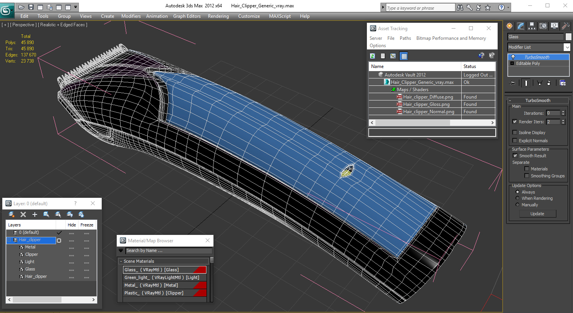
Task: Click the refresh icon in Asset Tracking
Action: [372, 56]
